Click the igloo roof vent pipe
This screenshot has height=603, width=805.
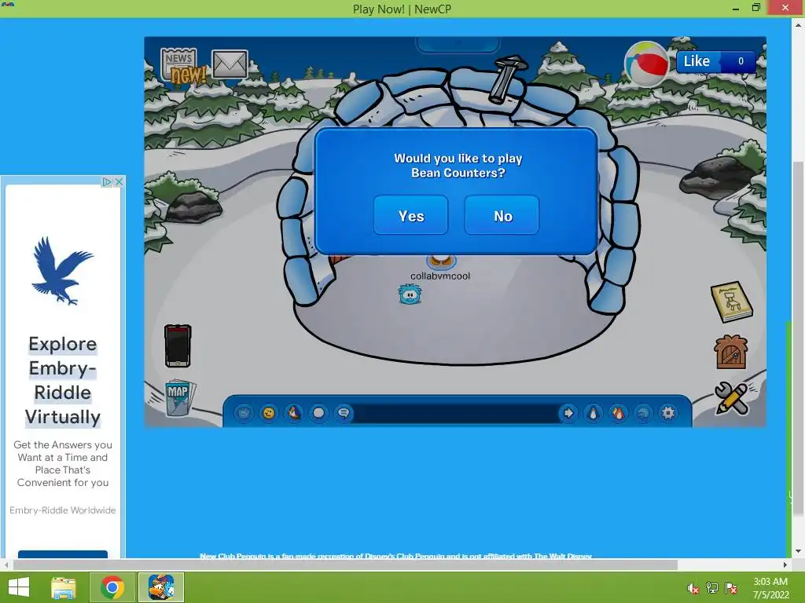coord(508,79)
